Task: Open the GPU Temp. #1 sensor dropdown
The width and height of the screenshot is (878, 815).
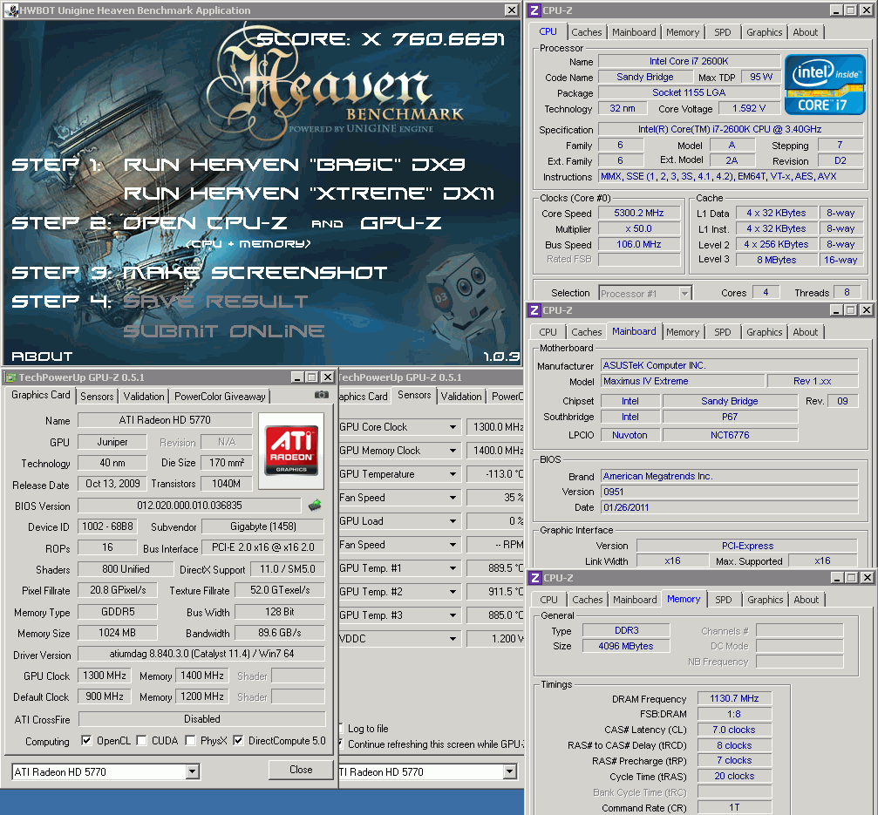Action: (x=453, y=568)
